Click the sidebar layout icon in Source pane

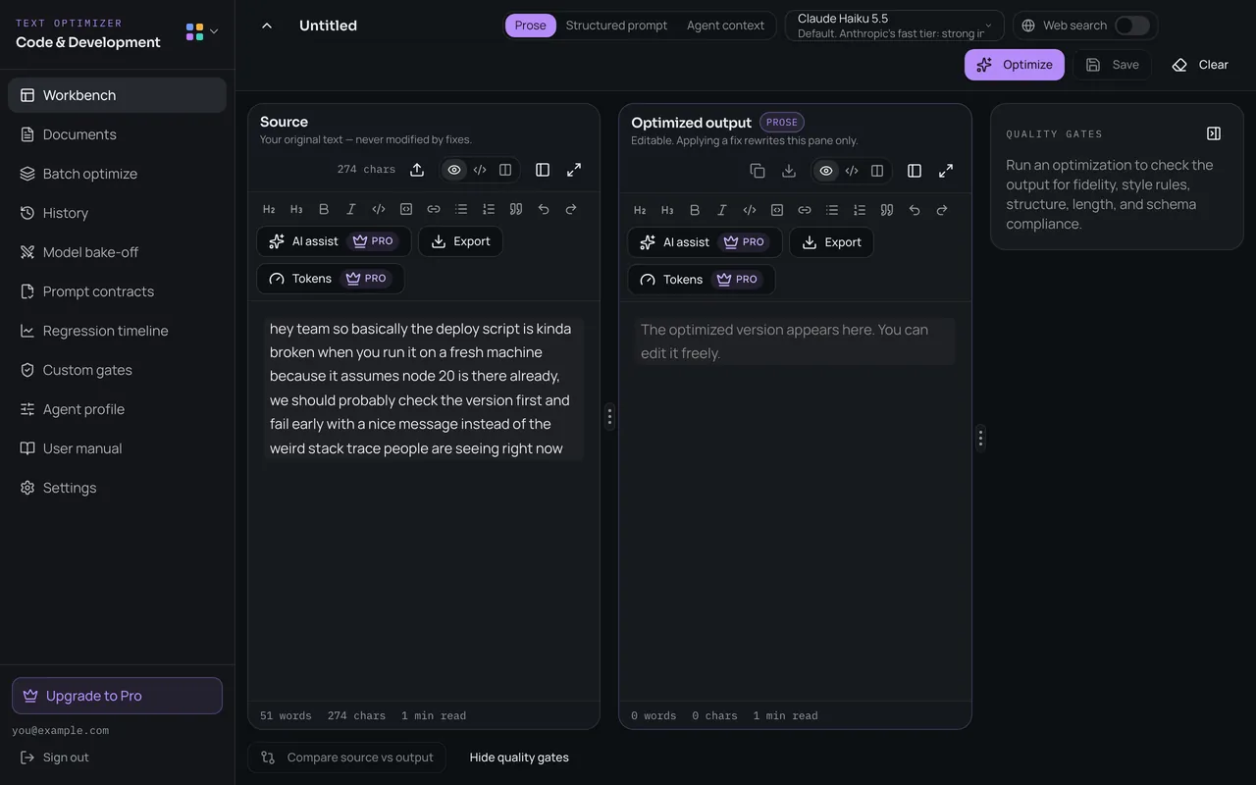point(543,170)
